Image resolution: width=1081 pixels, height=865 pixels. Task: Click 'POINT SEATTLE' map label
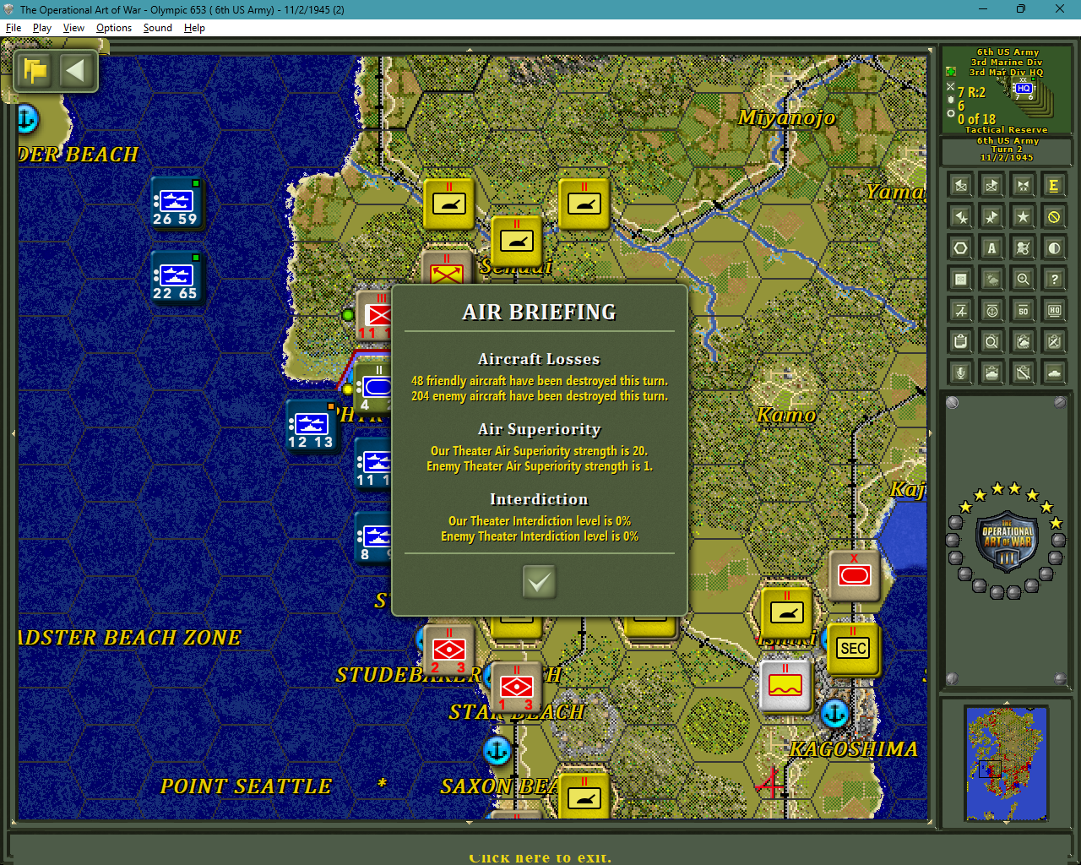pos(246,786)
